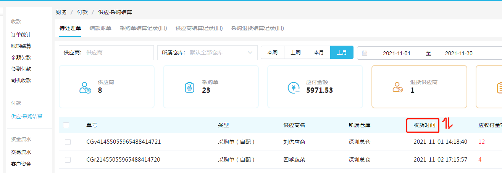Click the payable amount value 5971.53

[320, 90]
